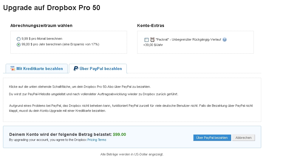The image size is (283, 159).
Task: Click the PayPal logo icon
Action: coord(76,68)
